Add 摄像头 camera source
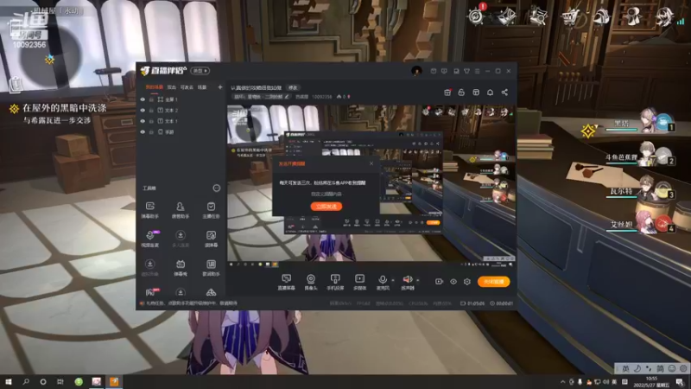 click(x=311, y=282)
